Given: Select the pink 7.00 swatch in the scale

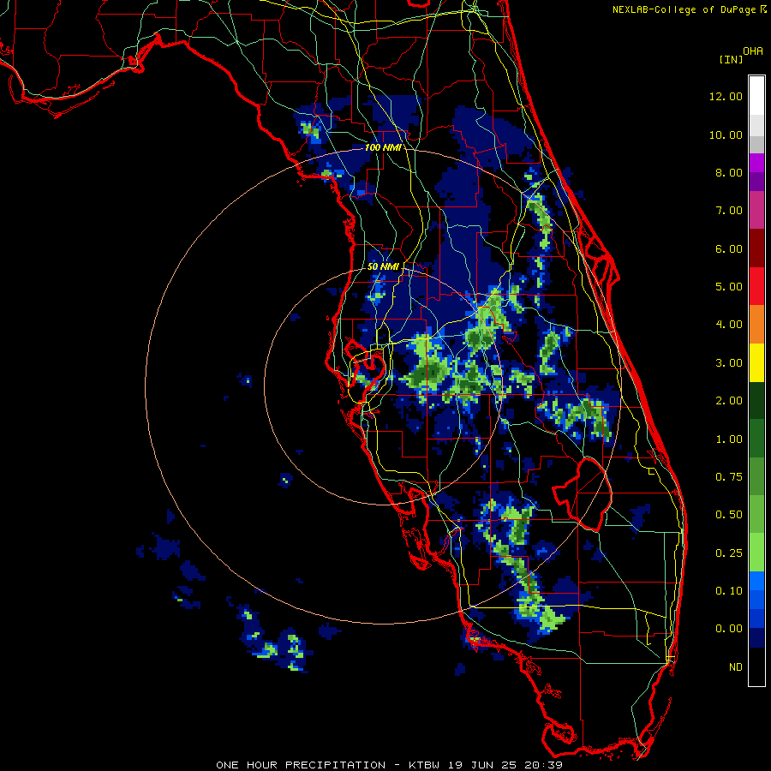Looking at the screenshot, I should pos(756,211).
